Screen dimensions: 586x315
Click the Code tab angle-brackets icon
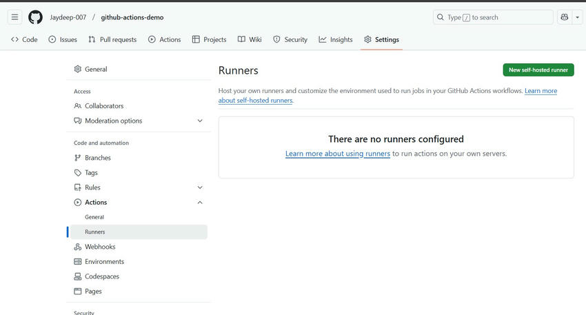(x=14, y=39)
